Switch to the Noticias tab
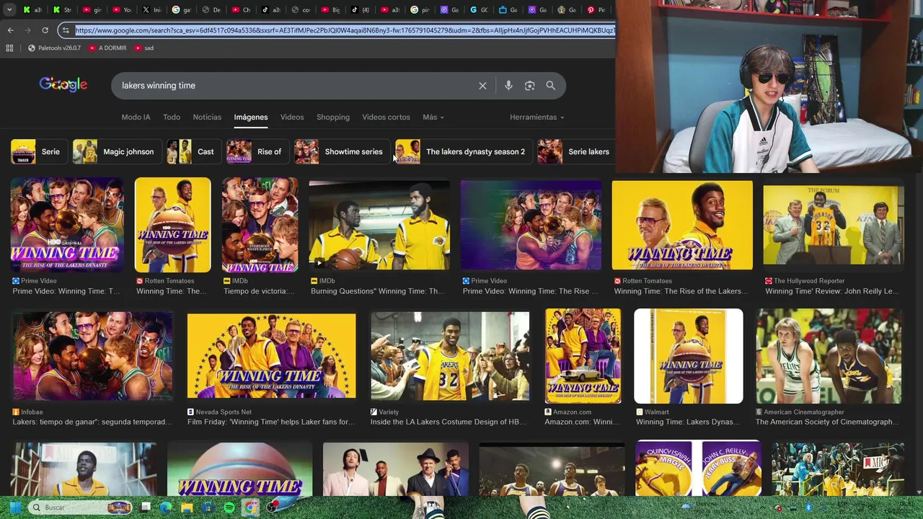The width and height of the screenshot is (923, 519). click(x=207, y=117)
